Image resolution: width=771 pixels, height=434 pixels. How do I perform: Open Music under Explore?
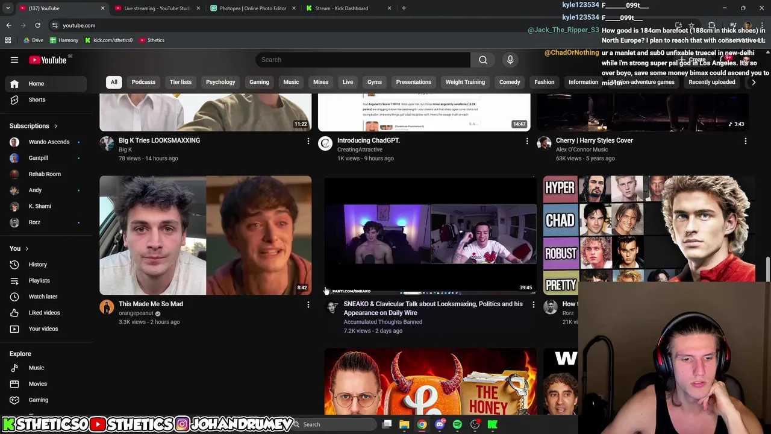46,368
